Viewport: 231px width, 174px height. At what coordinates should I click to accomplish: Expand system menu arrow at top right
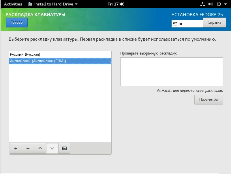coord(226,4)
